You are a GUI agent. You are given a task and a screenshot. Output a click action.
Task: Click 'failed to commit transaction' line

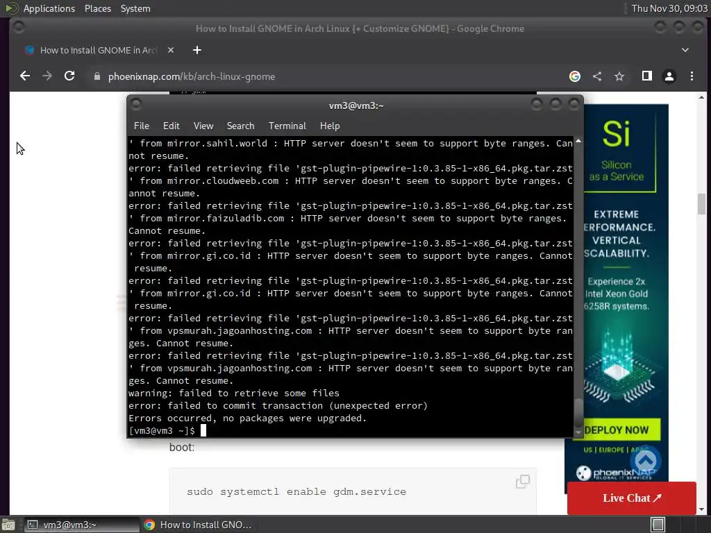(278, 405)
